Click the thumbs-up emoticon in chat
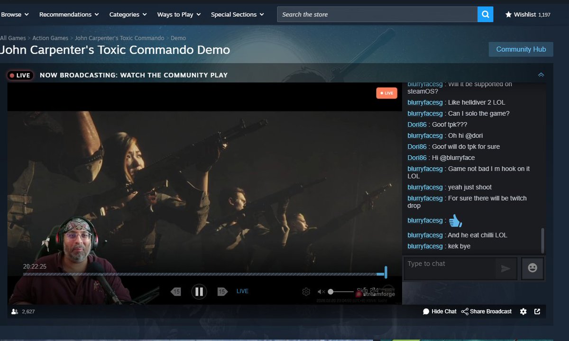This screenshot has height=341, width=569. 455,220
